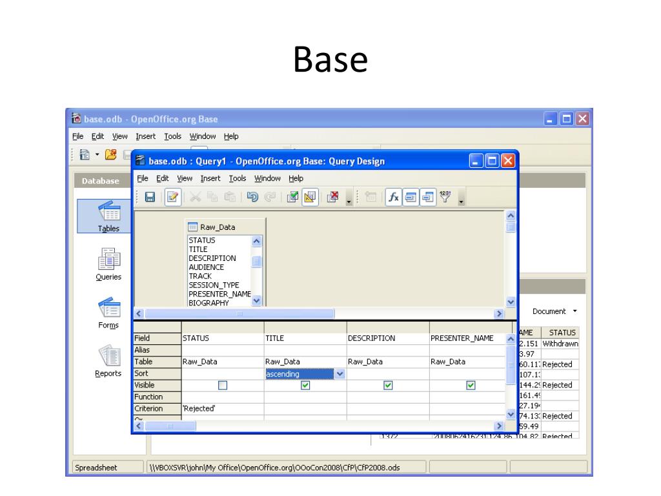Open View menu in Query Design window
The height and width of the screenshot is (496, 661).
[185, 178]
